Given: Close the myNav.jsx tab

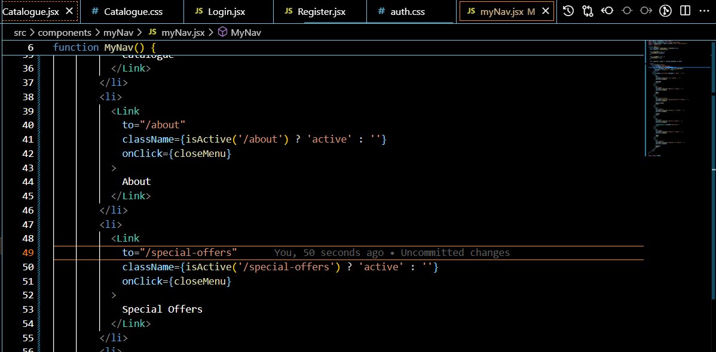Looking at the screenshot, I should coord(545,11).
